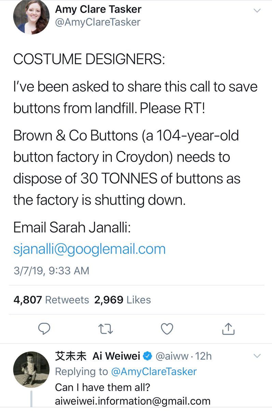View the 2,969 Likes list
Viewport: 272px width, 411px height.
tap(123, 300)
